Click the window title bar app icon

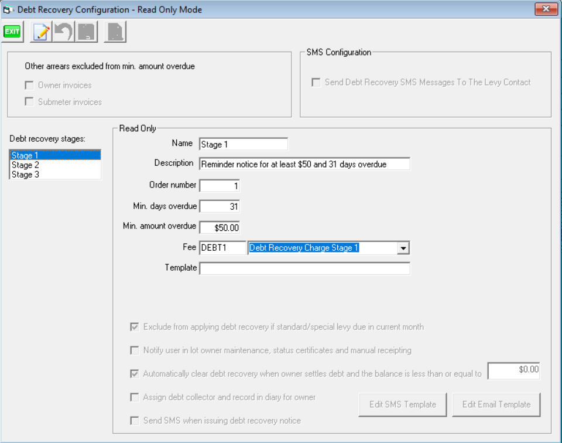8,10
